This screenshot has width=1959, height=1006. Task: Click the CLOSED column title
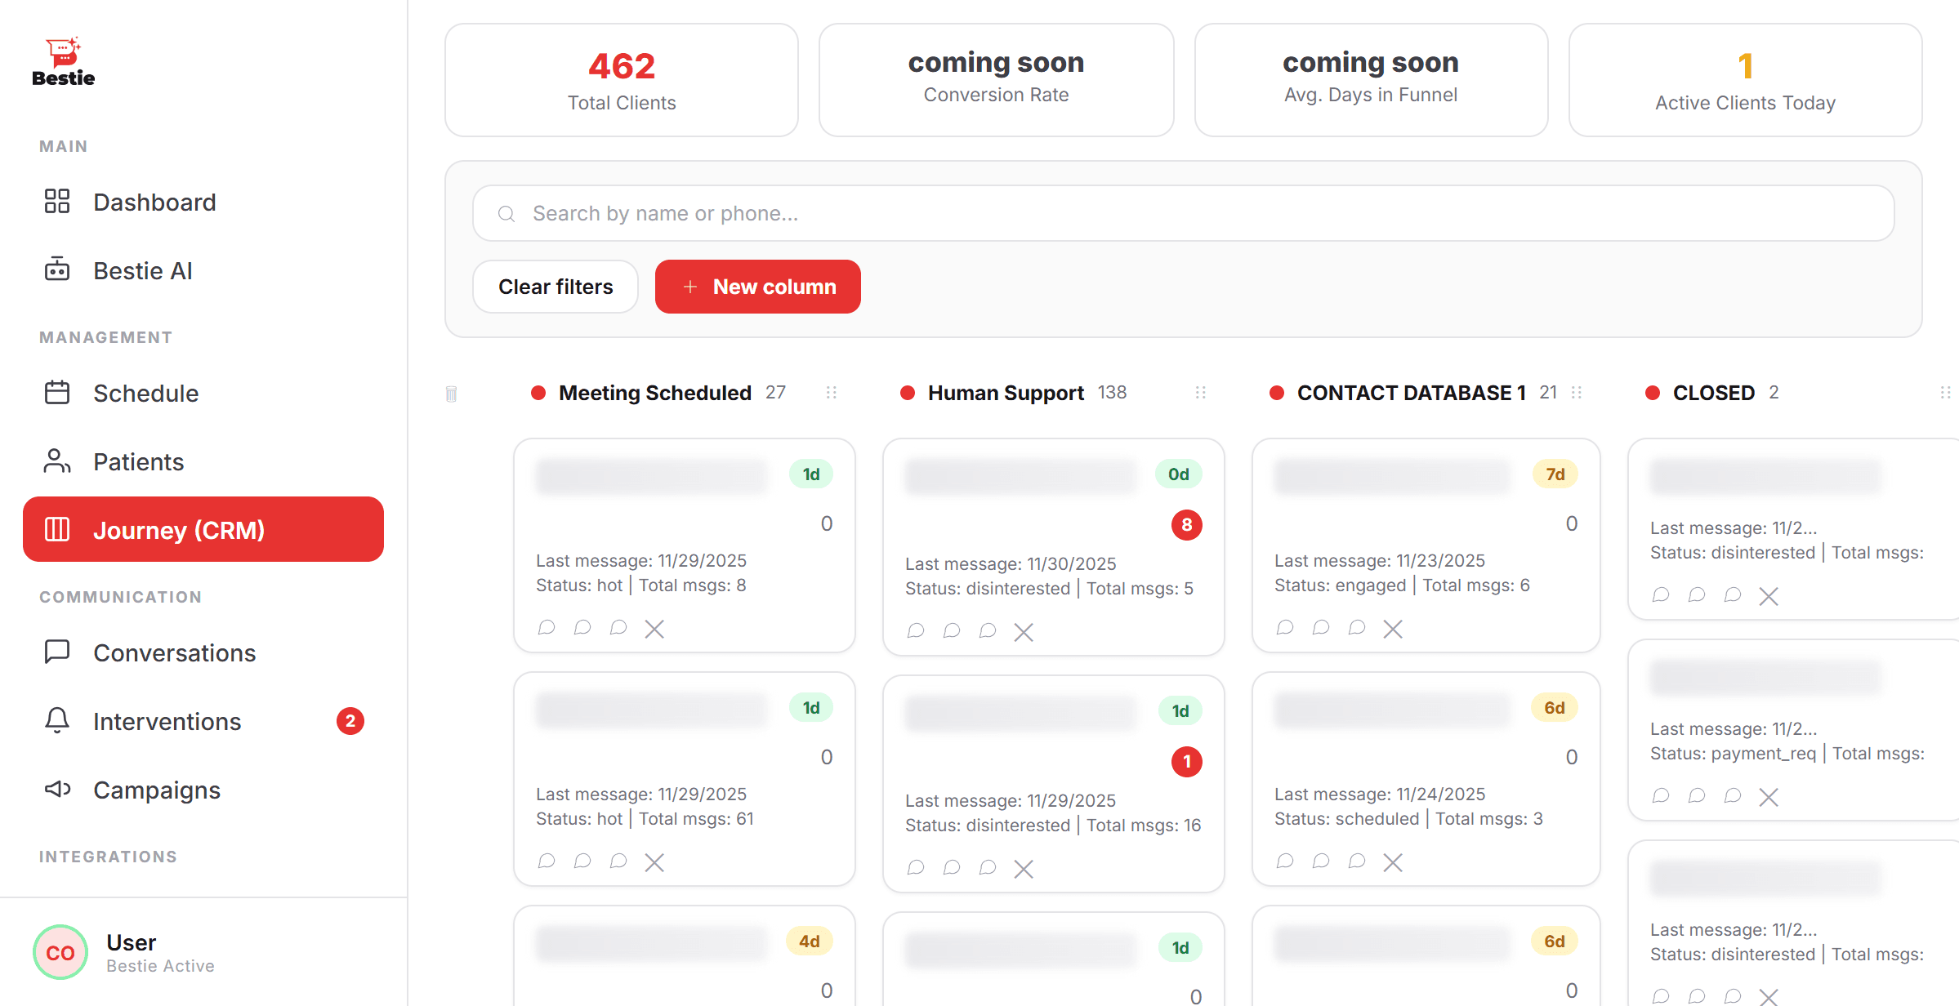tap(1714, 393)
